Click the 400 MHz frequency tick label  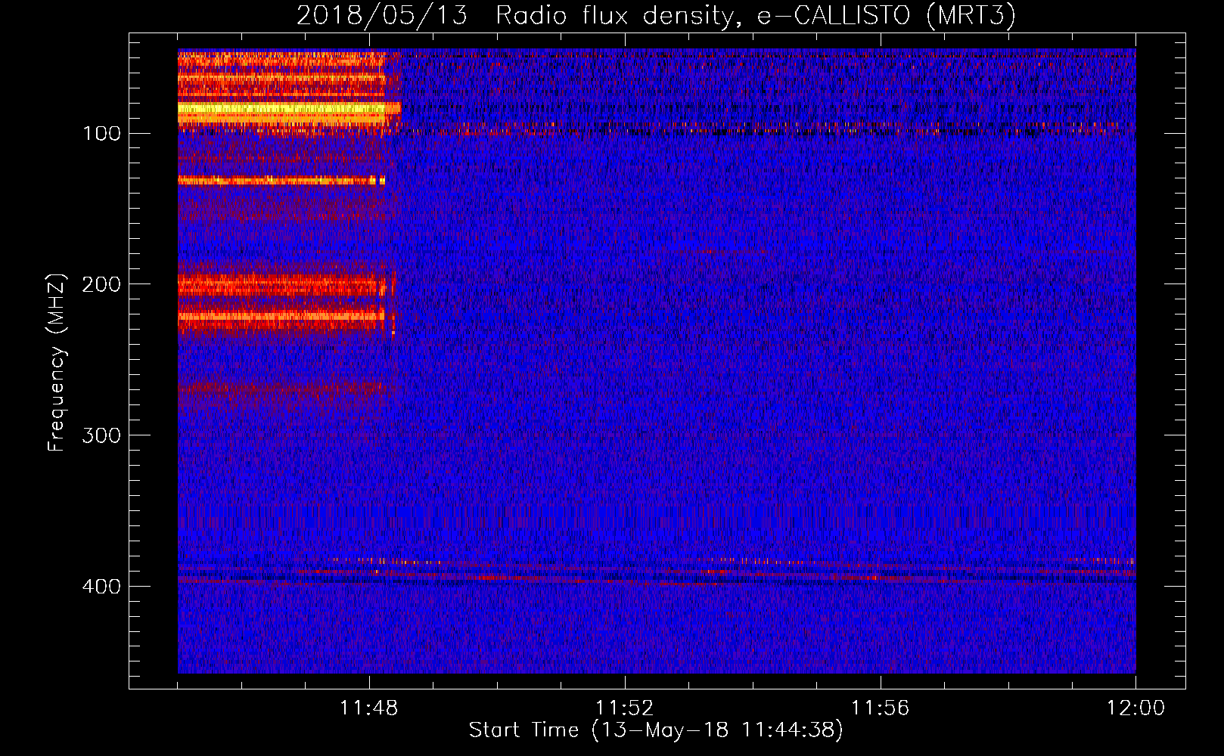(x=102, y=587)
